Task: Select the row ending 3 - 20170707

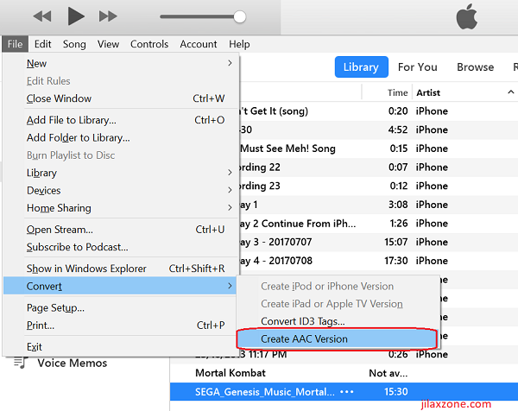Action: tap(379, 242)
